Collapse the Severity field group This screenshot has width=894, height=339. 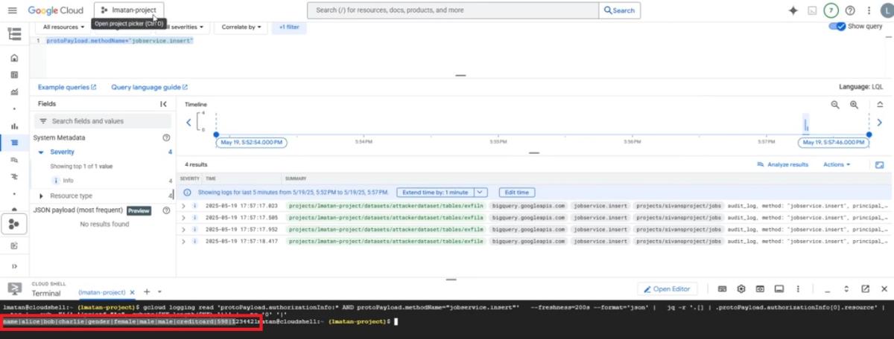[x=42, y=152]
